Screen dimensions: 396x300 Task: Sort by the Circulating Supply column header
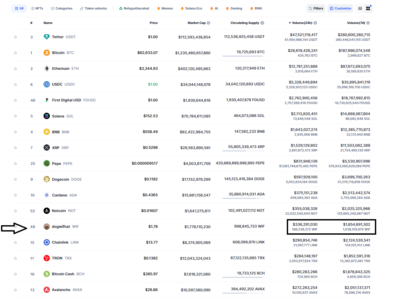coord(245,23)
